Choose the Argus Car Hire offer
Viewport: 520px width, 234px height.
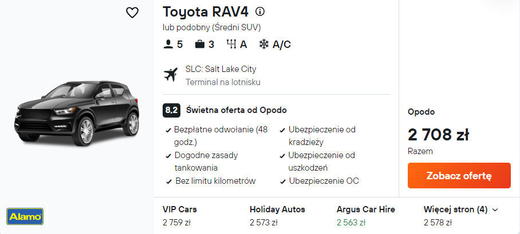click(x=365, y=216)
